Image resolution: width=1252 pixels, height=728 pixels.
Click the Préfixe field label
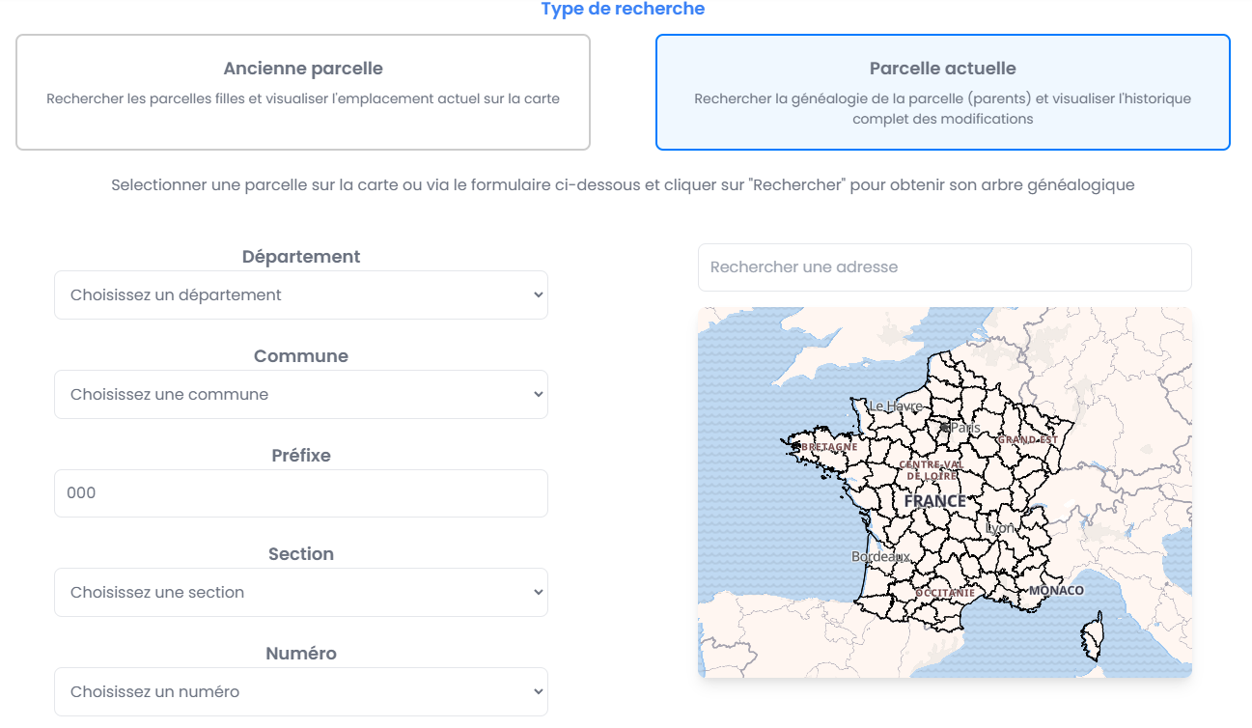point(301,456)
